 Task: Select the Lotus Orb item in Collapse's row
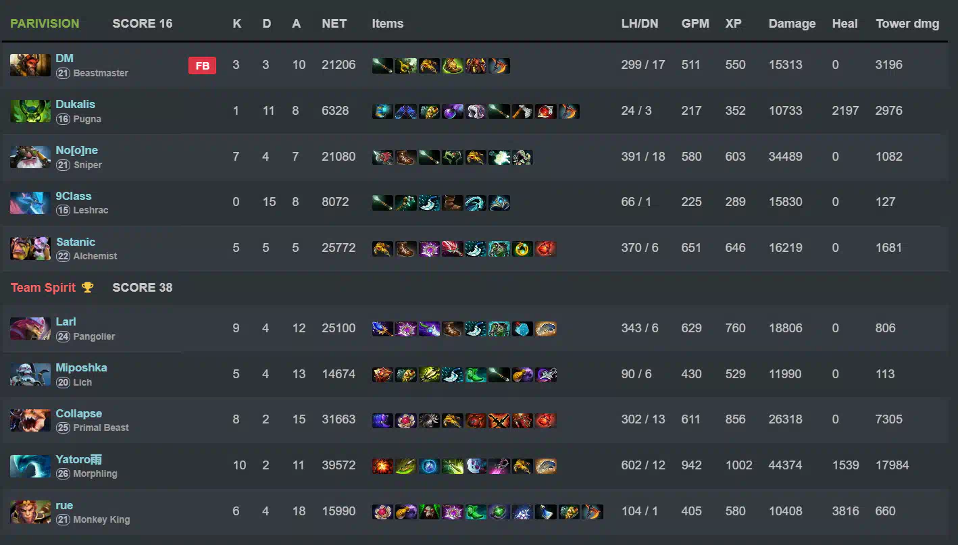[x=406, y=419]
